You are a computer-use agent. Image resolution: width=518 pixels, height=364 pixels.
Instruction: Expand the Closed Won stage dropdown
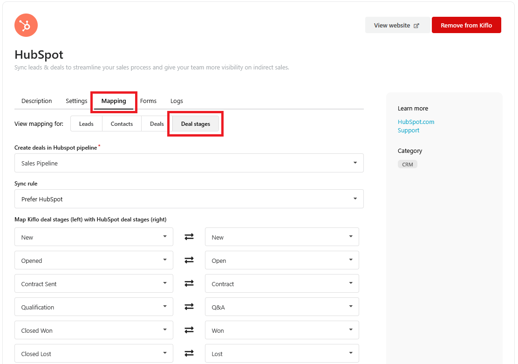coord(94,330)
